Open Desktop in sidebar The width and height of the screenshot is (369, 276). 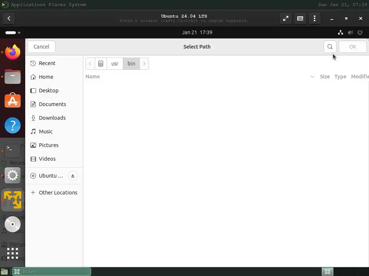click(54, 90)
